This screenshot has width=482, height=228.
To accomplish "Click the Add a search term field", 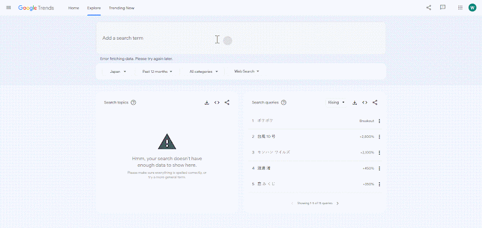I will coord(241,39).
